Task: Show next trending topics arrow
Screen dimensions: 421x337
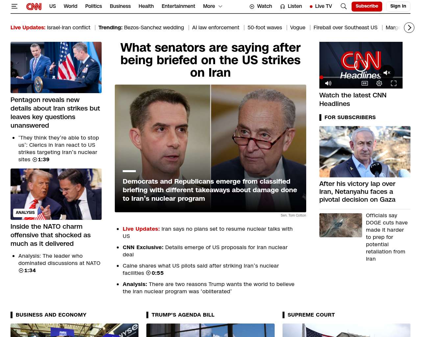Action: coord(409,28)
